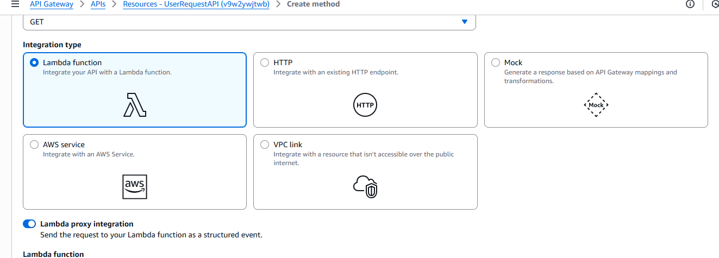Click the info circle icon

(690, 4)
